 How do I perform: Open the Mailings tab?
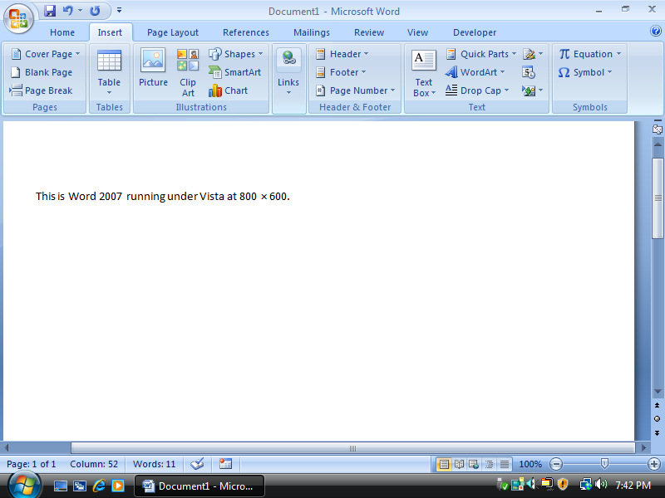click(x=312, y=32)
